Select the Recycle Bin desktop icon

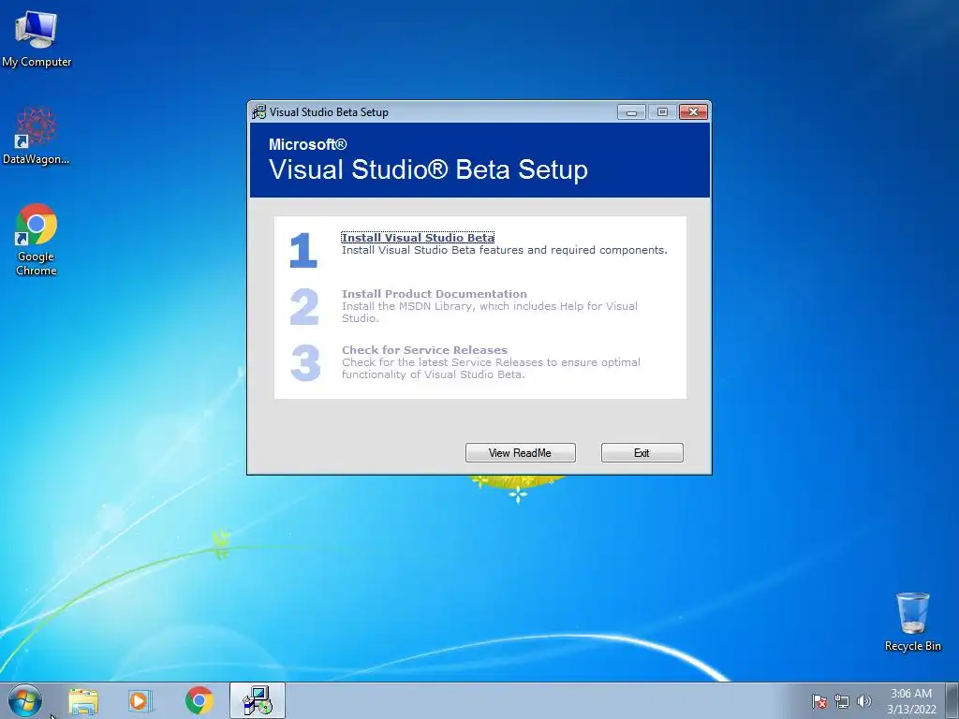point(912,622)
